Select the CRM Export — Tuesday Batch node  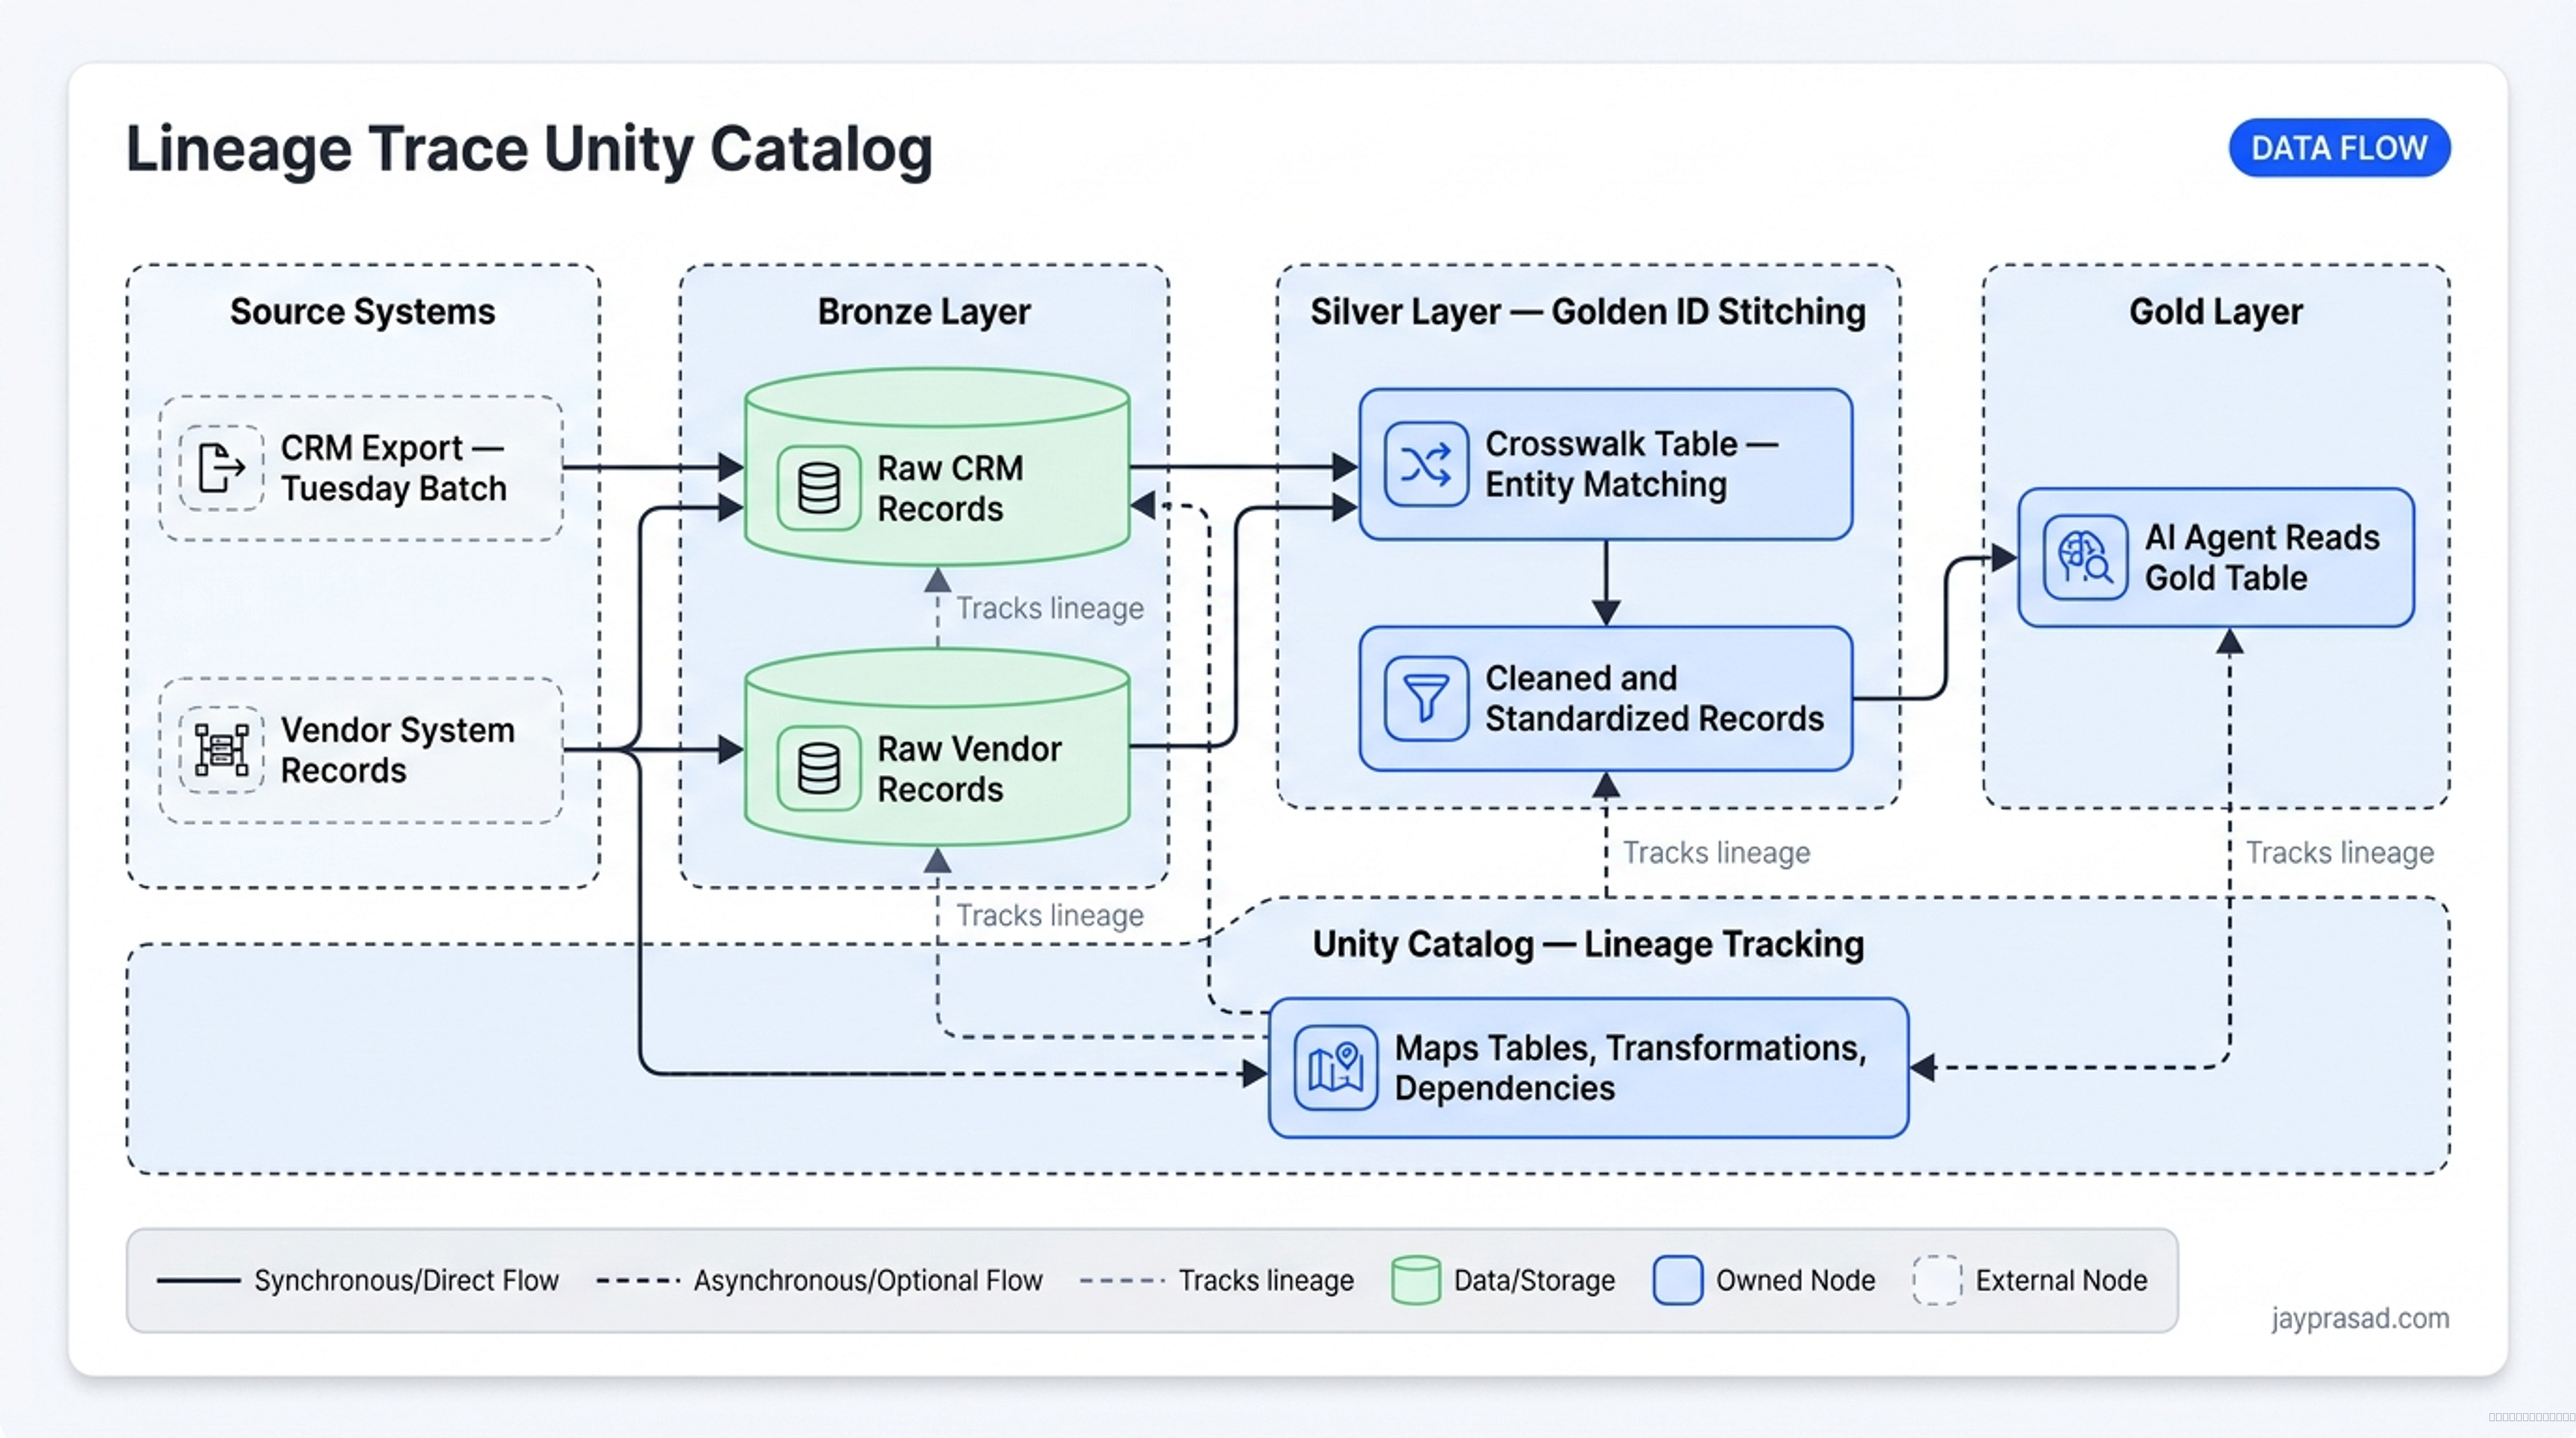[x=361, y=468]
